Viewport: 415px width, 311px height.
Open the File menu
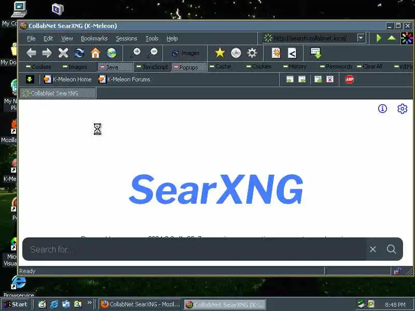click(31, 38)
